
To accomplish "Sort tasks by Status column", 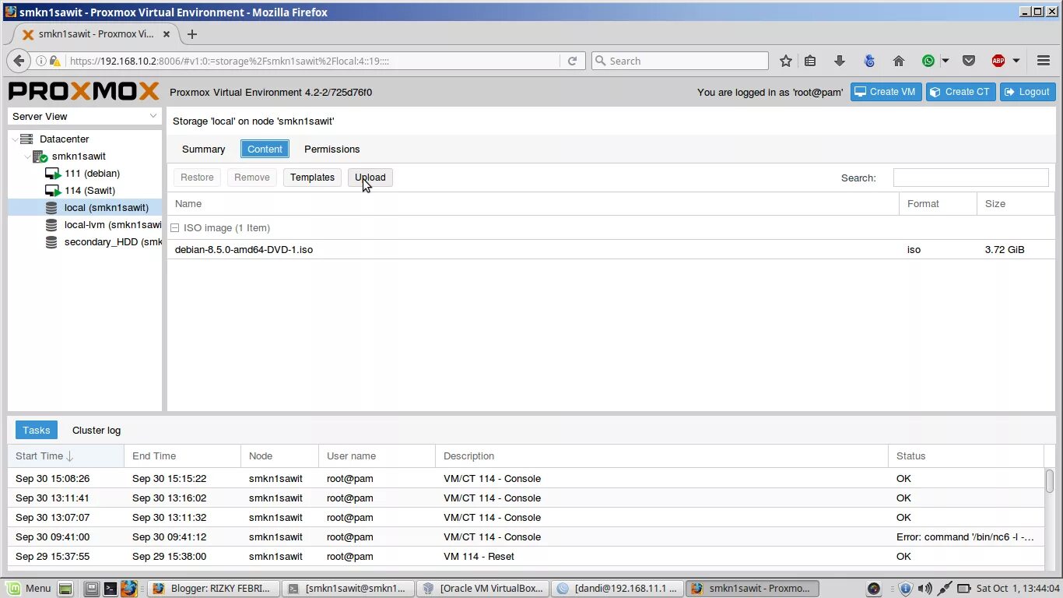I will pos(966,456).
